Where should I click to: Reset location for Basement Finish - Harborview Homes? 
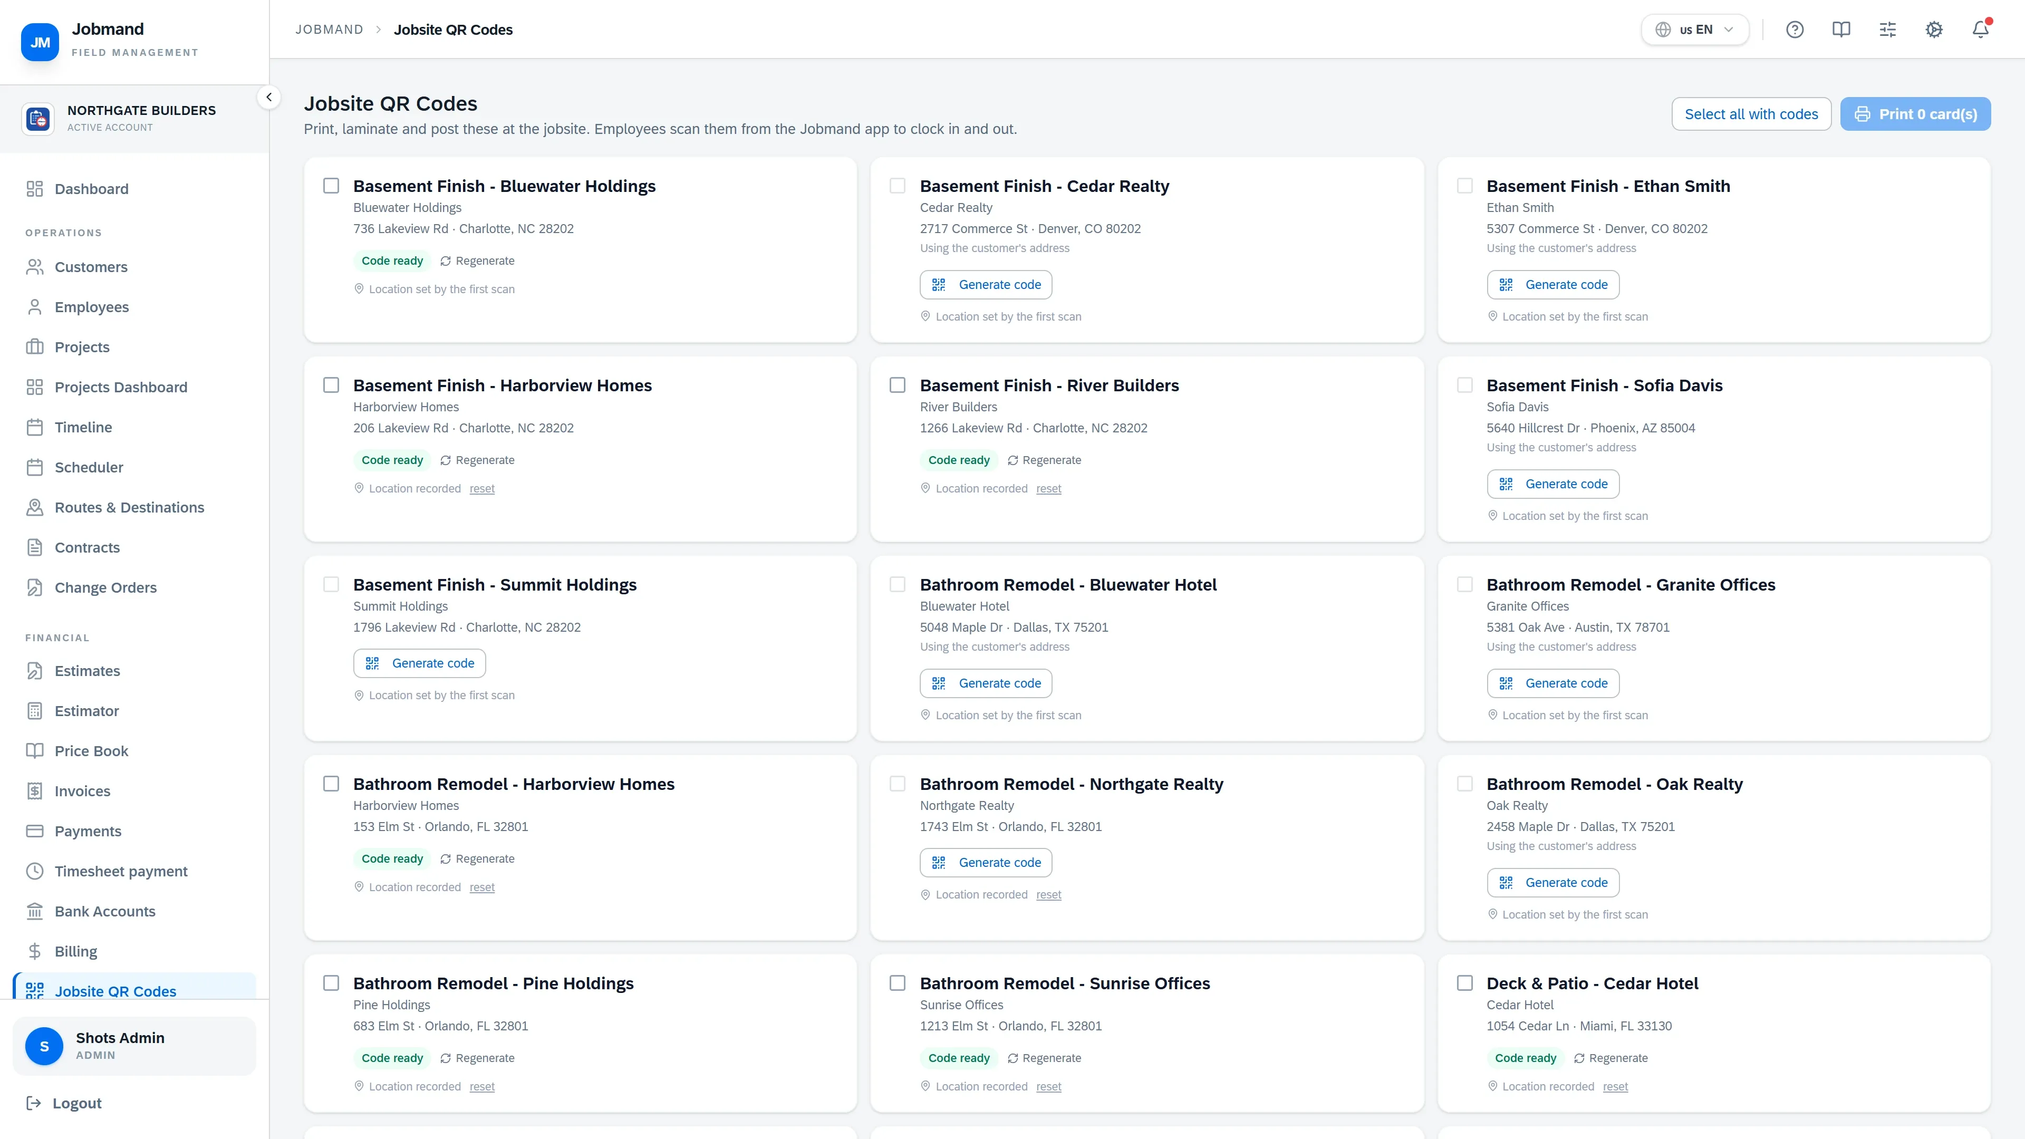pyautogui.click(x=482, y=489)
